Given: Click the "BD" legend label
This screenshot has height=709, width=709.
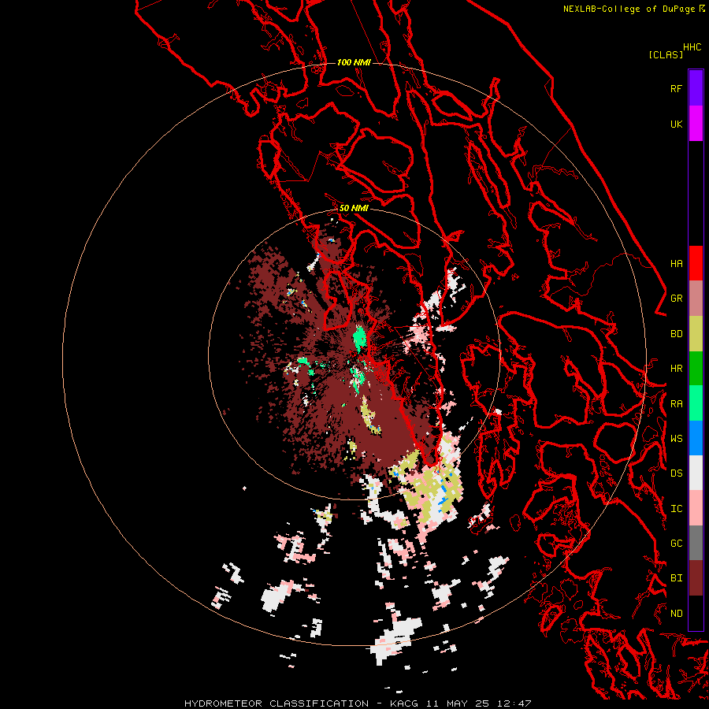Looking at the screenshot, I should coord(677,334).
